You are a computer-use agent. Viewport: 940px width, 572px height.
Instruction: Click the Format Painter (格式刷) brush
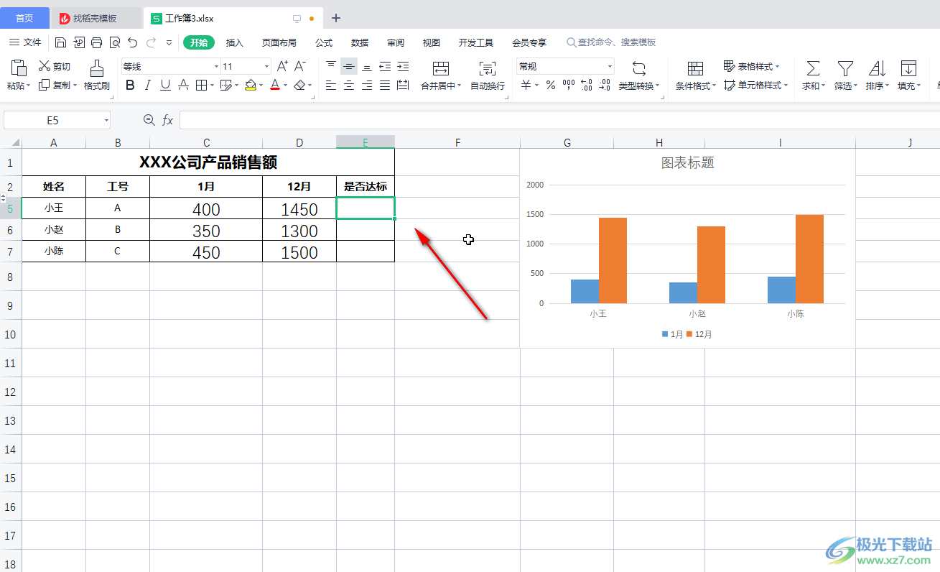pyautogui.click(x=96, y=75)
